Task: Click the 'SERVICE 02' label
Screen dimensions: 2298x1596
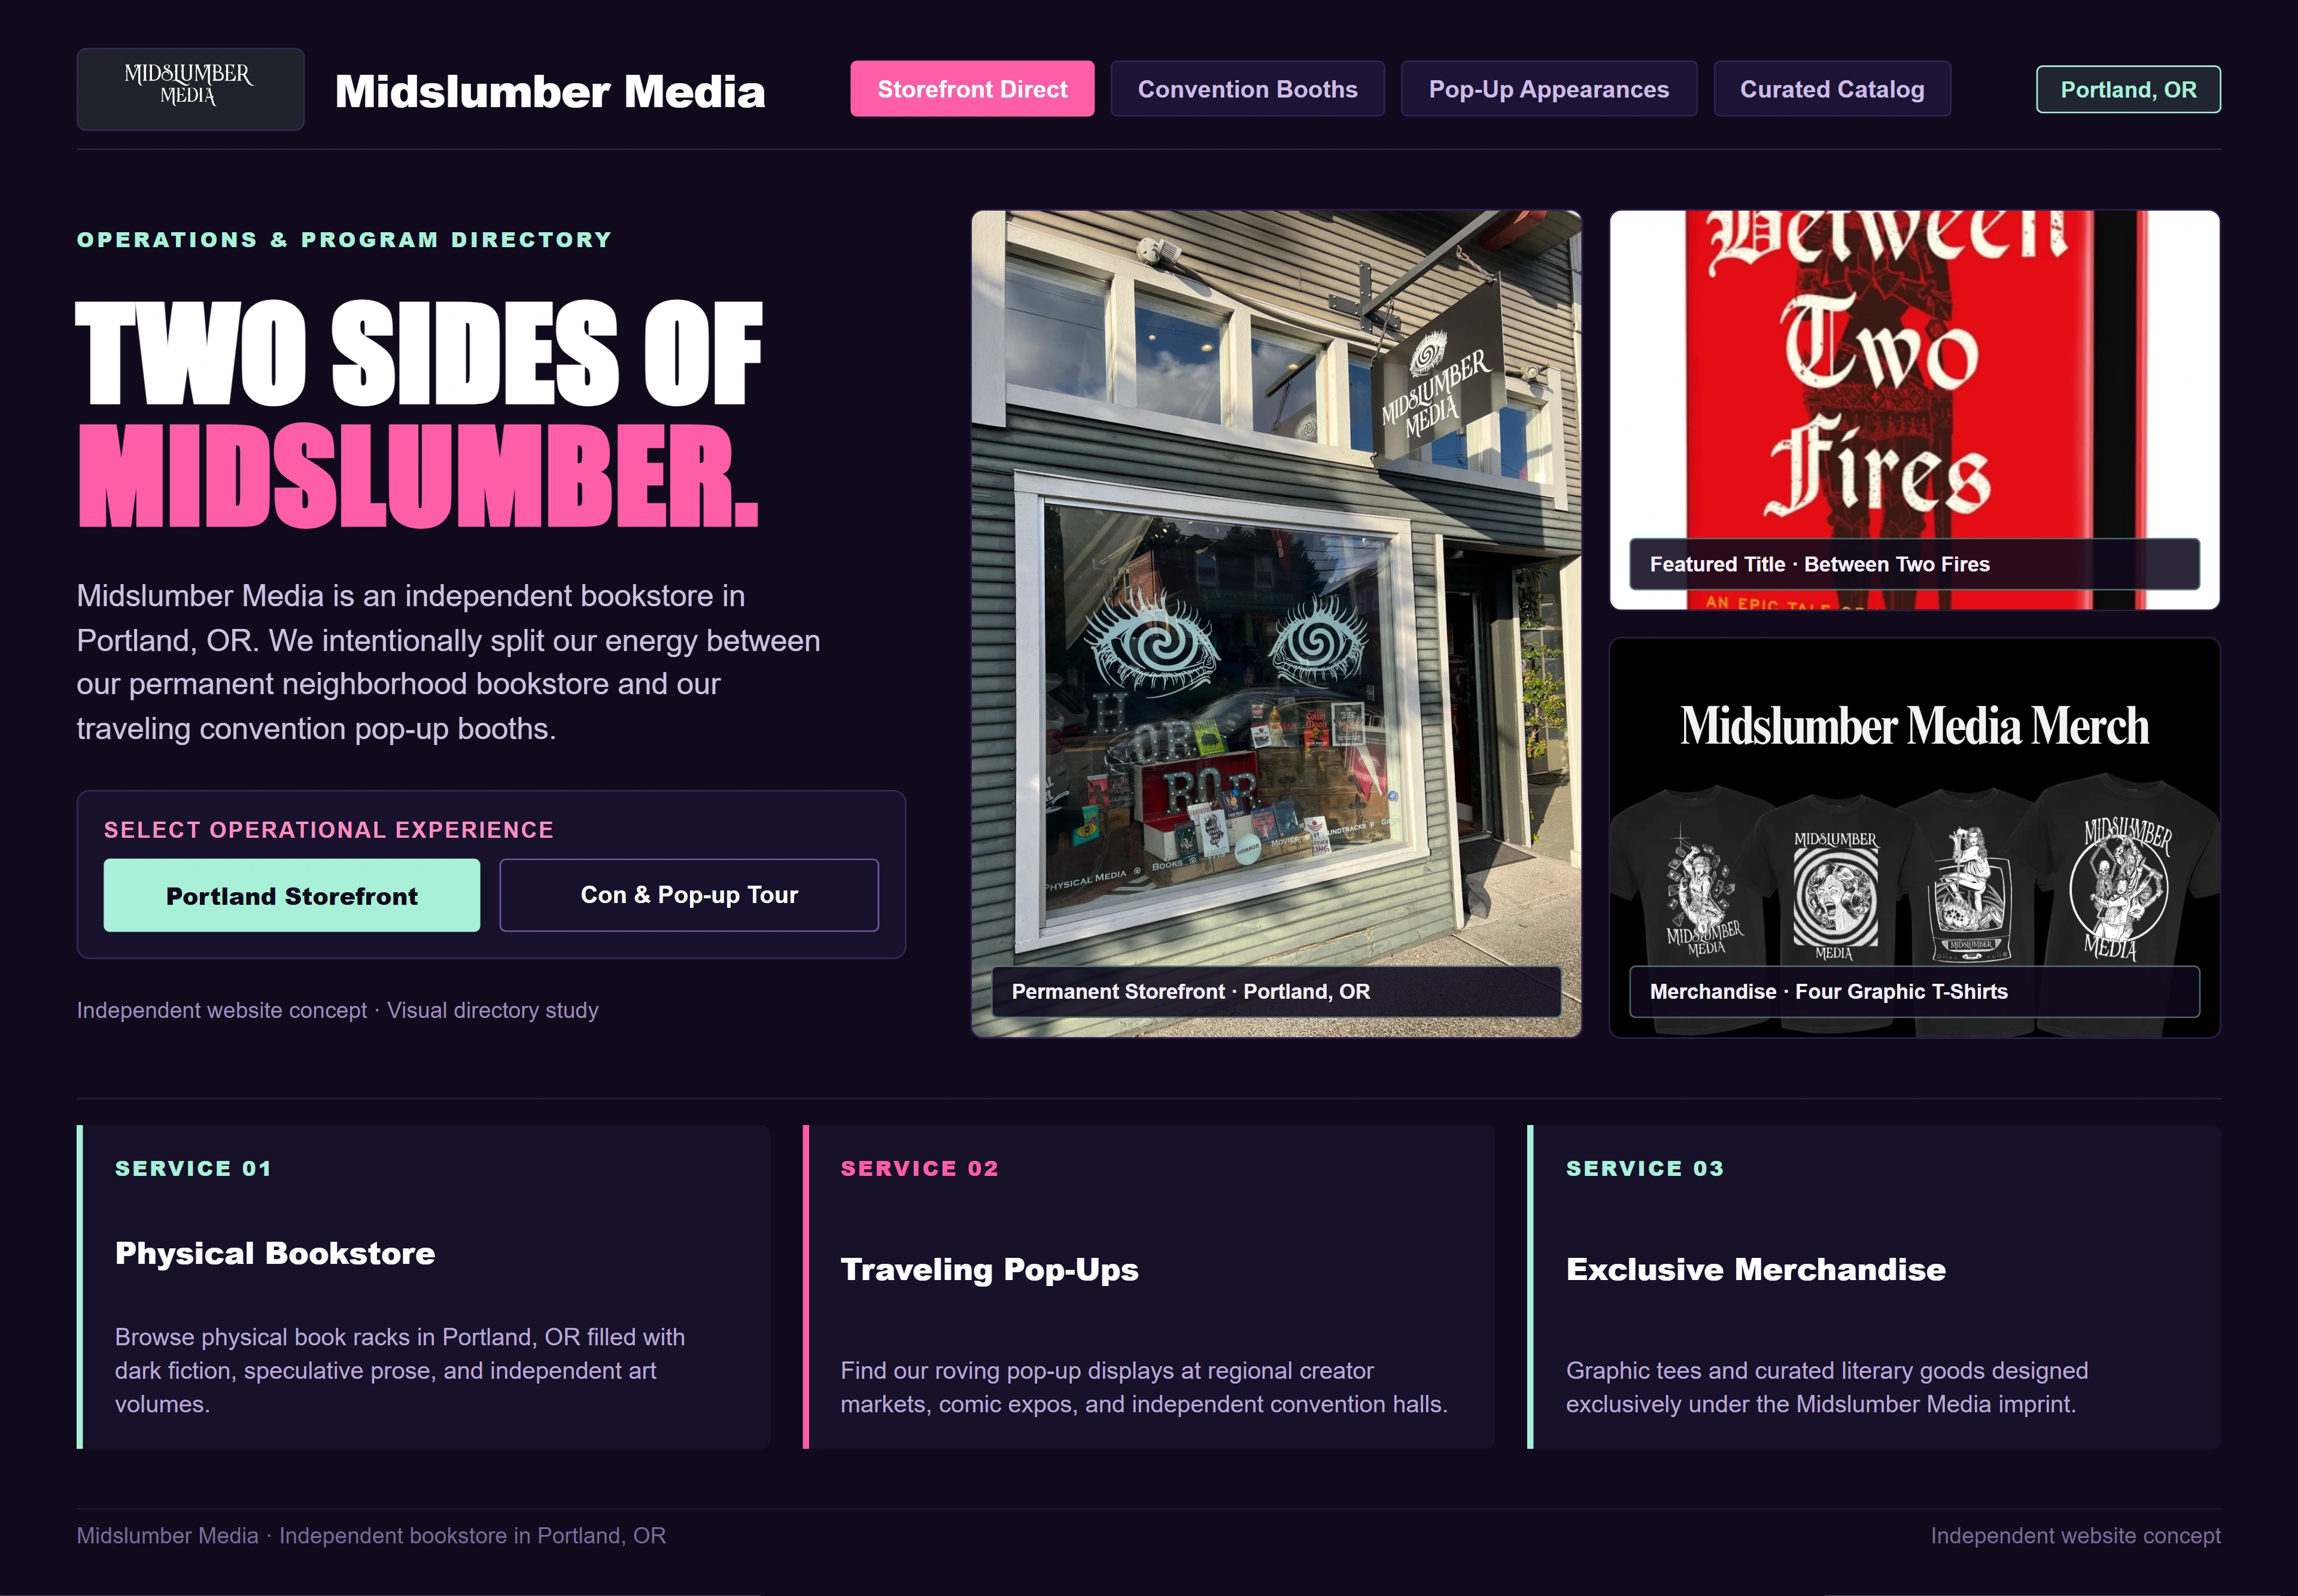Action: pos(919,1168)
